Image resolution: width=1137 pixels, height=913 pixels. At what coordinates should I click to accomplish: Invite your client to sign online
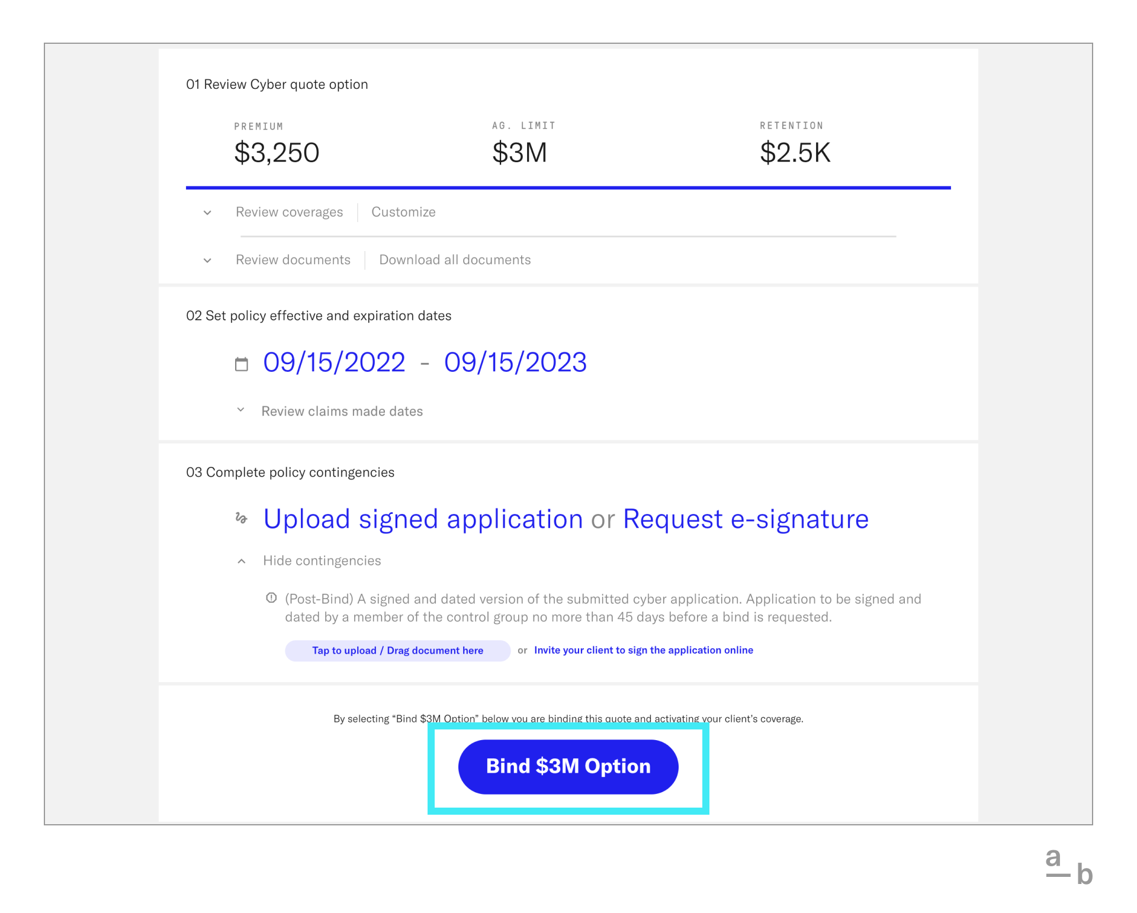click(643, 650)
